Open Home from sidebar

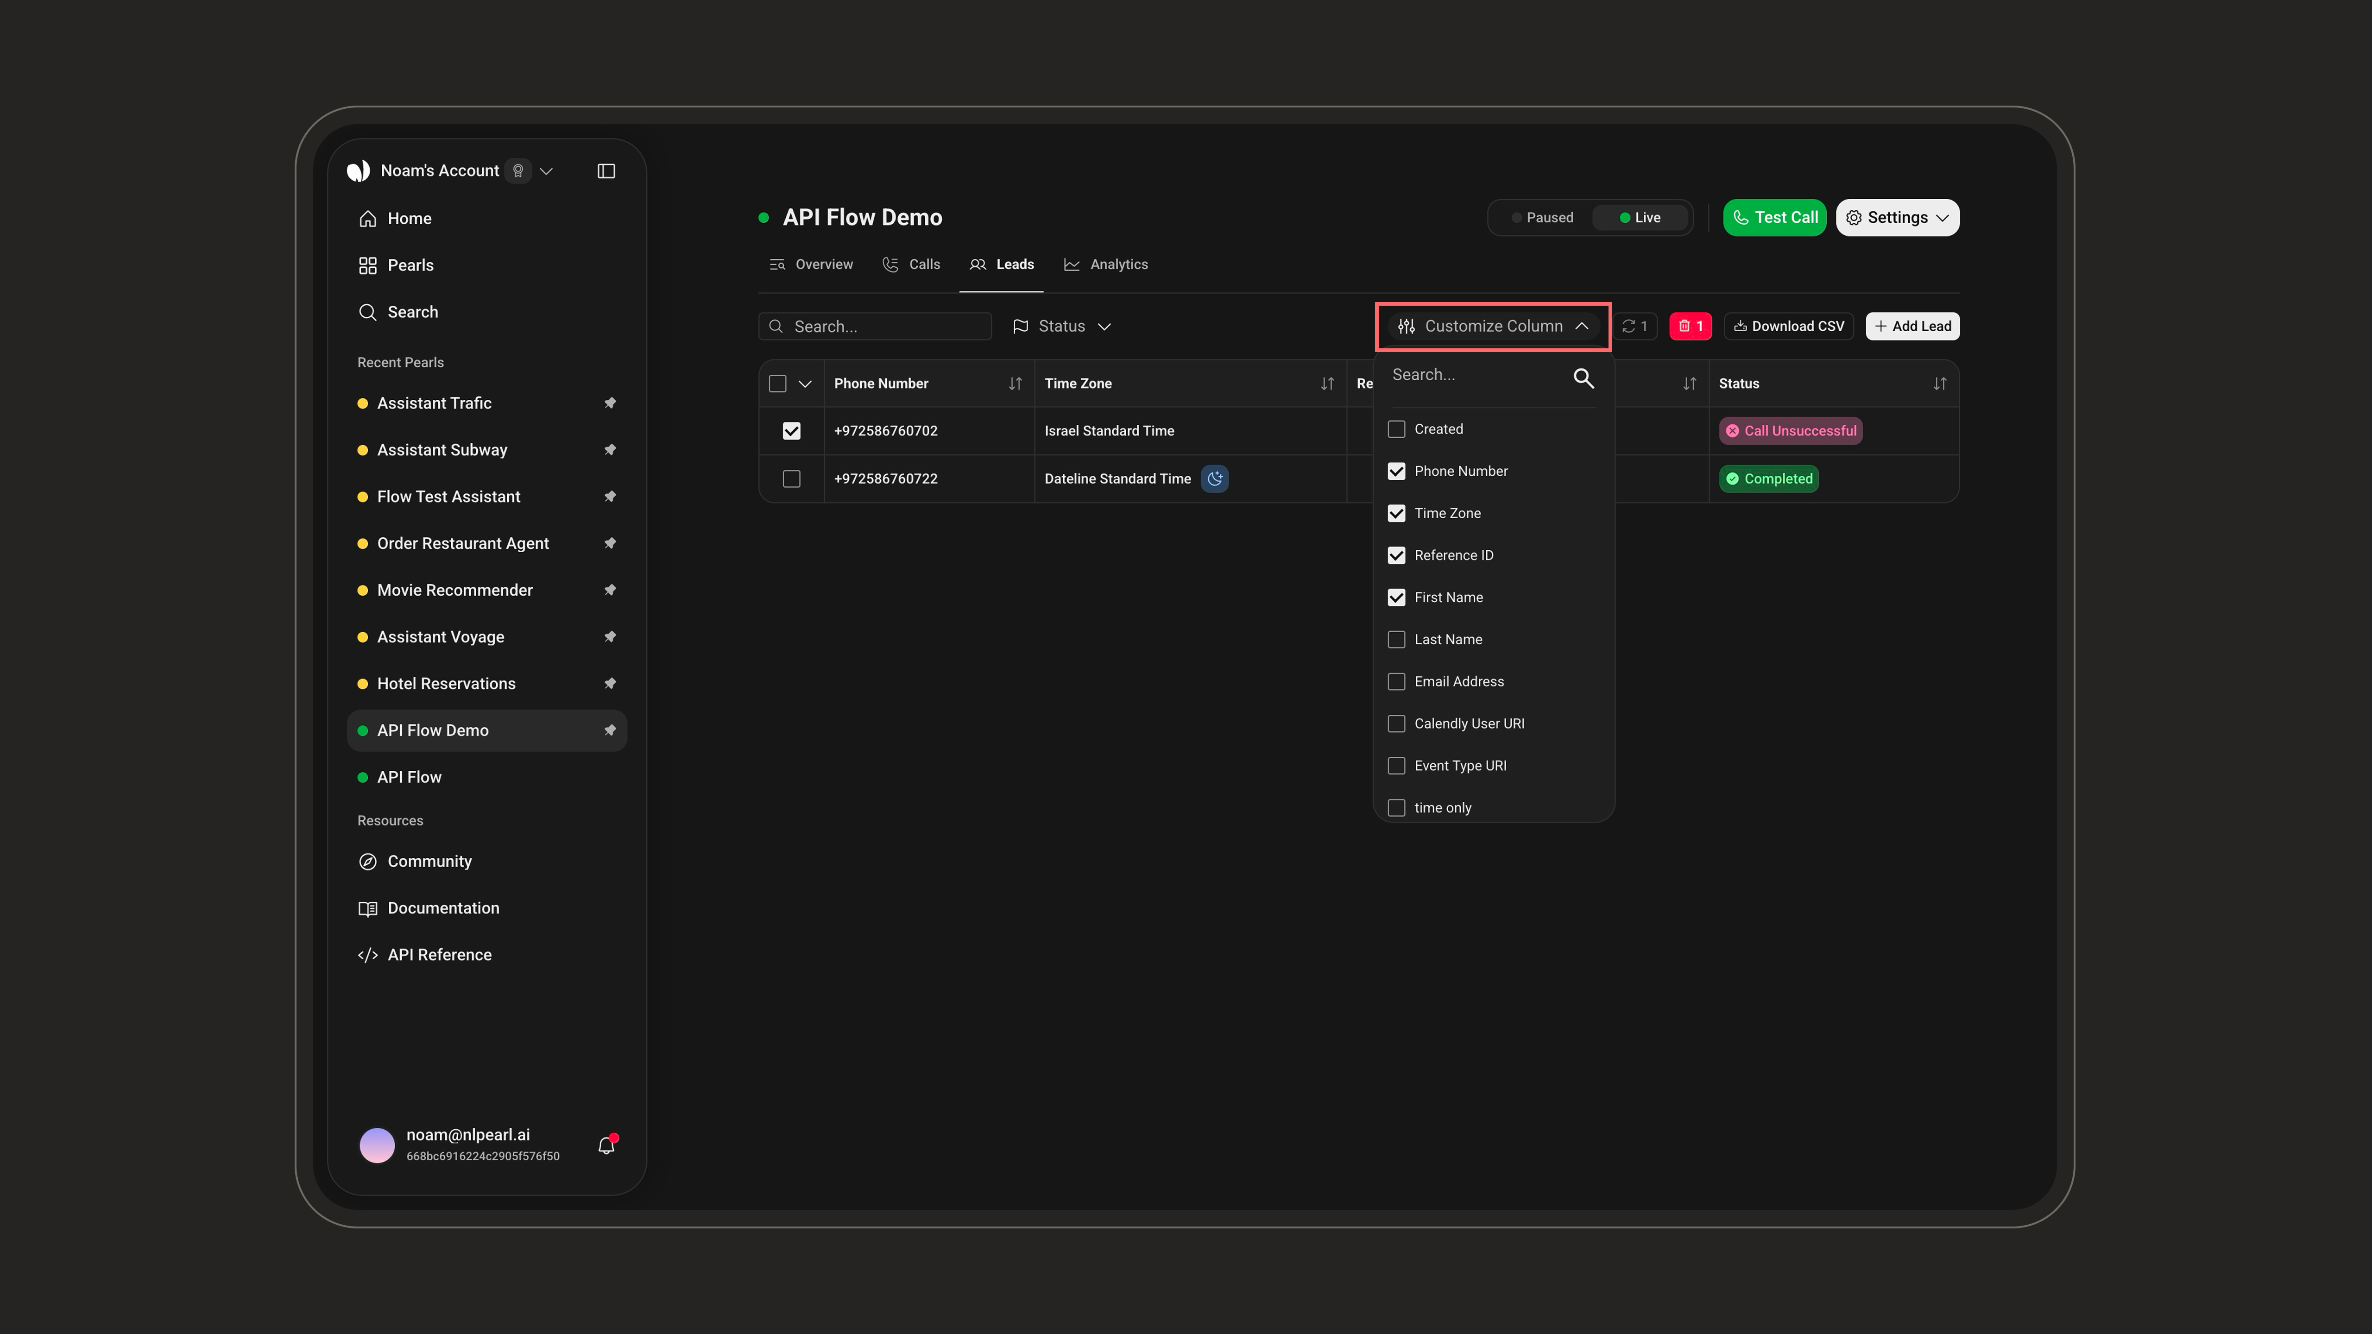pos(409,219)
